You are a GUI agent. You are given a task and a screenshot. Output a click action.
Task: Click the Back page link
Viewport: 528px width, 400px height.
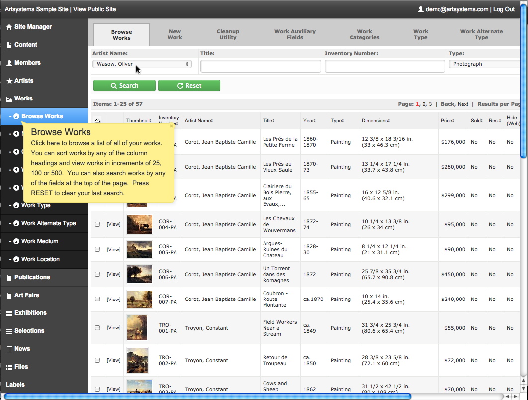pos(447,104)
